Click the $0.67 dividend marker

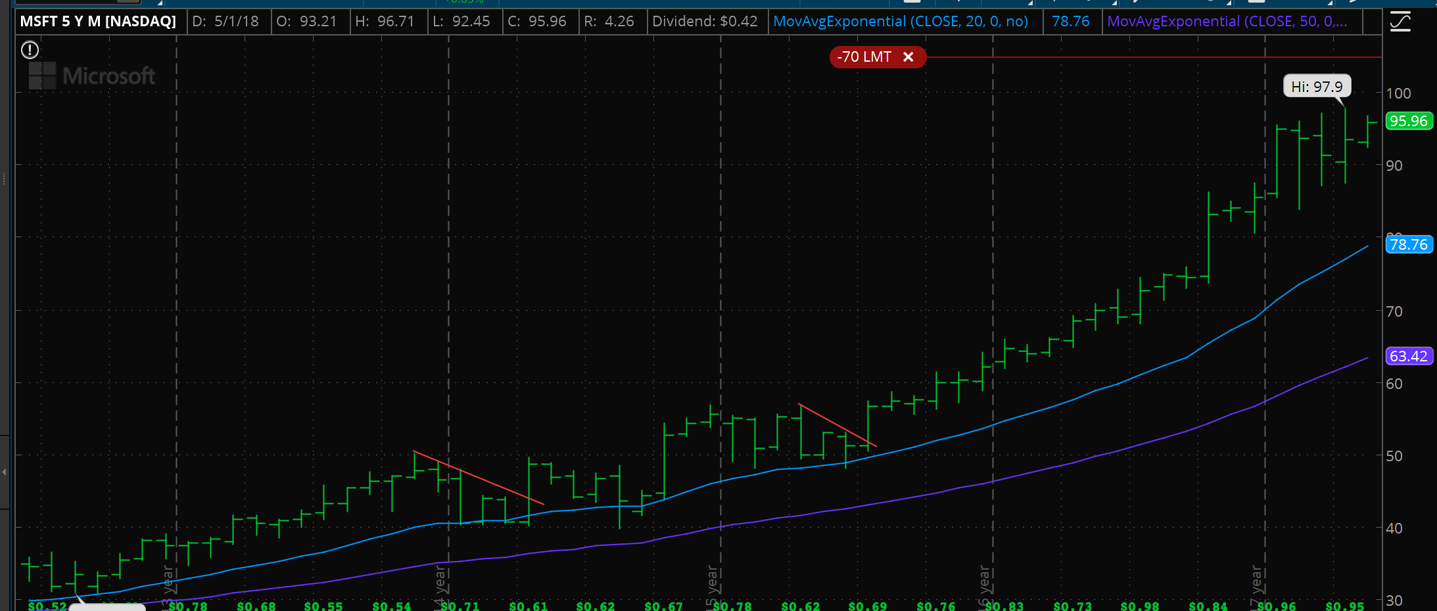664,605
